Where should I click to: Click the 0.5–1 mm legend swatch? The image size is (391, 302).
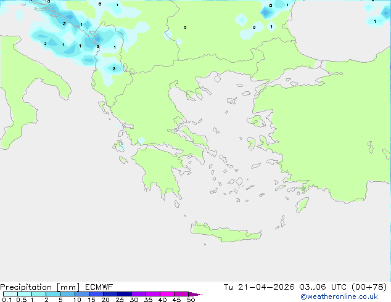[x=25, y=294]
